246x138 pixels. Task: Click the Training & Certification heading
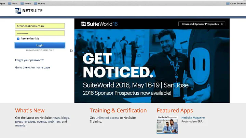click(x=118, y=111)
